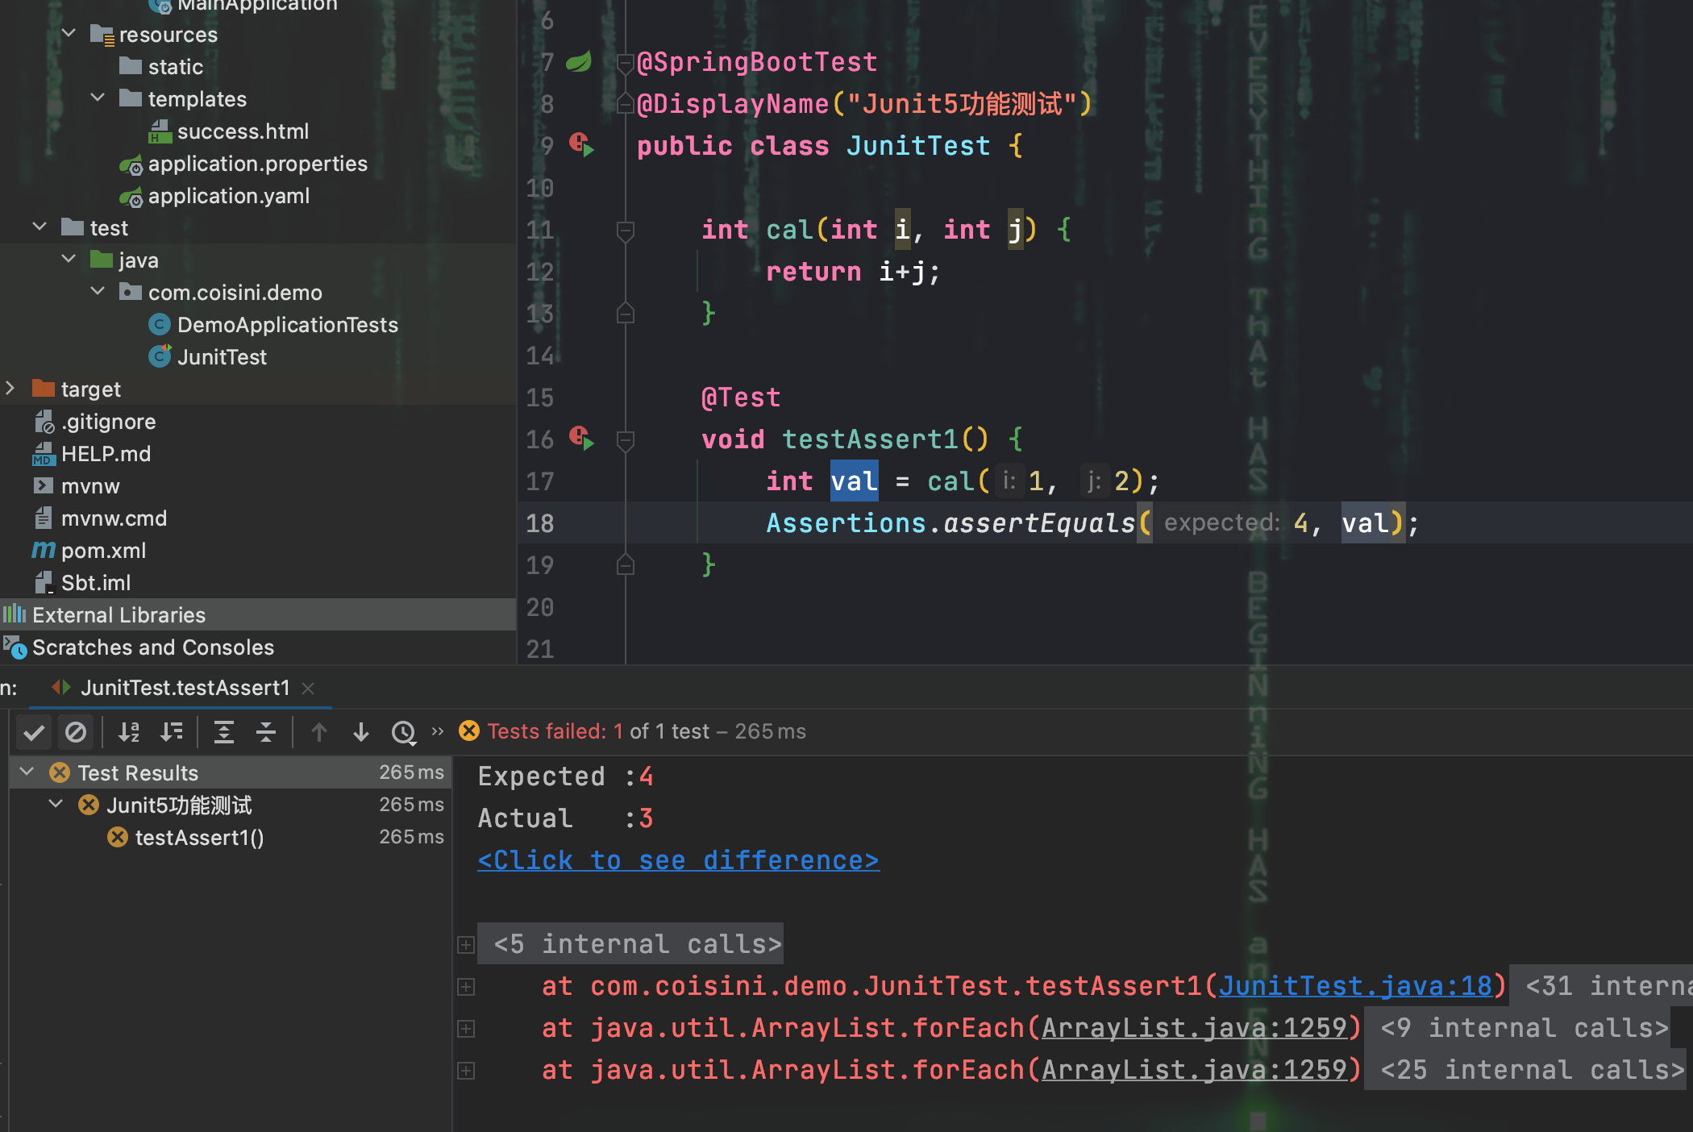Screen dimensions: 1693x1132
Task: Open the JunitTest.java:18 stack trace link
Action: [1355, 986]
